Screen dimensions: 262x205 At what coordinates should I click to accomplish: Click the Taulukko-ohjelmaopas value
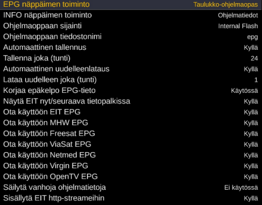click(225, 5)
